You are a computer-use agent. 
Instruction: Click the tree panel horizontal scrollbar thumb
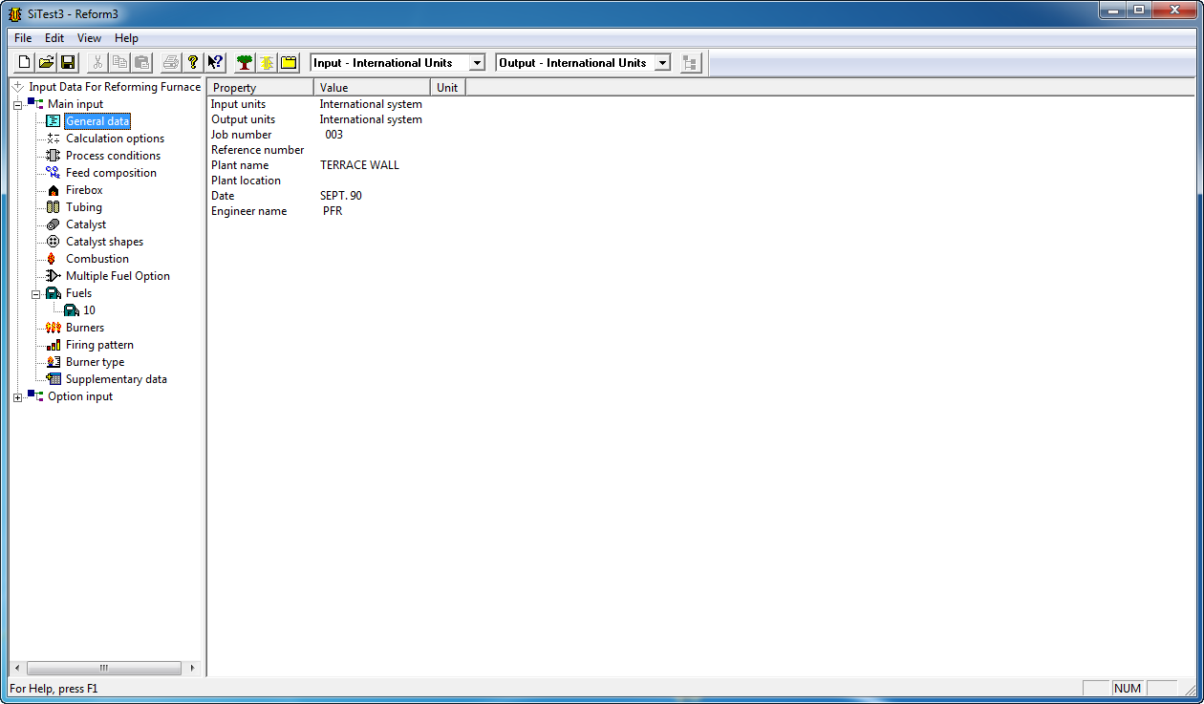[104, 669]
